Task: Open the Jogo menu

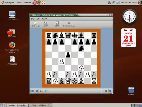Action: click(x=33, y=18)
